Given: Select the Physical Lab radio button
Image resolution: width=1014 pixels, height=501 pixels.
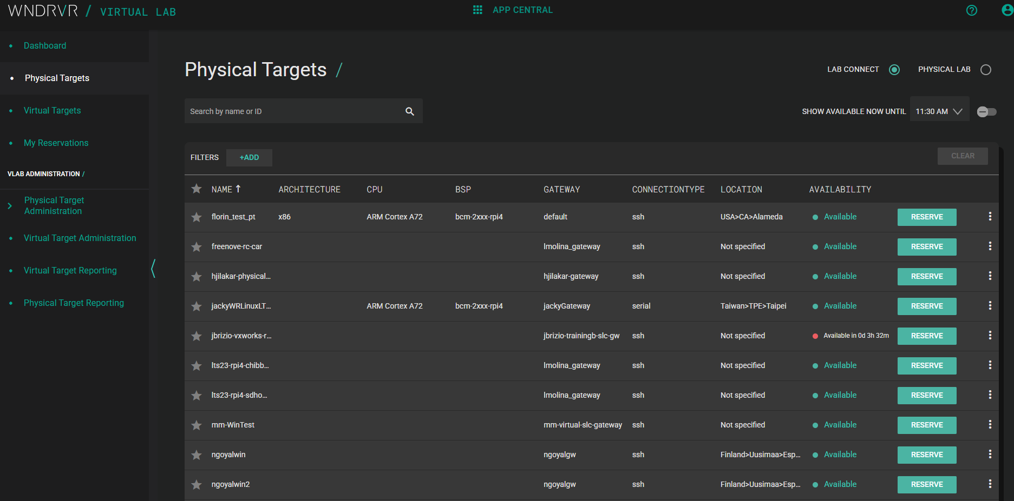Looking at the screenshot, I should (986, 70).
